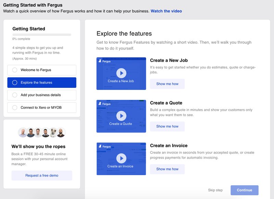Request a free demo

coord(42,175)
